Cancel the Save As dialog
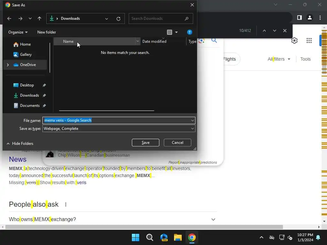Screen dimensions: 327x245 (178, 143)
